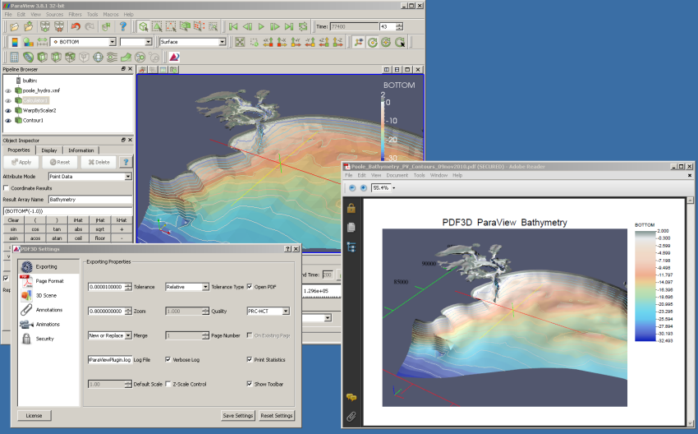Screen dimensions: 698x434
Task: Switch to the Display tab
Action: point(49,150)
